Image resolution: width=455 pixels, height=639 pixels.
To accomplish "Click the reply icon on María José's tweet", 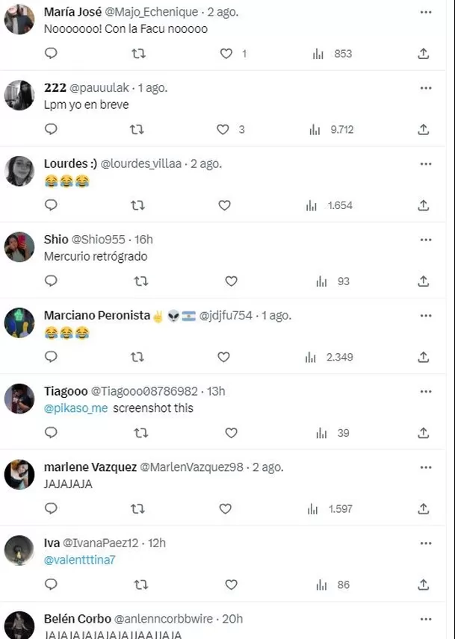I will click(x=50, y=54).
